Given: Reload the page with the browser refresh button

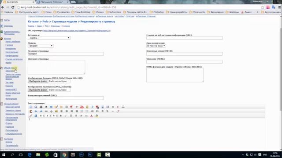Looking at the screenshot, I should tap(13, 7).
